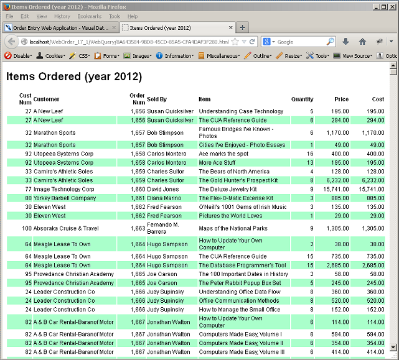The height and width of the screenshot is (360, 399).
Task: Click item 'O'Neill's 1001 Gems of Irish Music'
Action: click(x=243, y=207)
